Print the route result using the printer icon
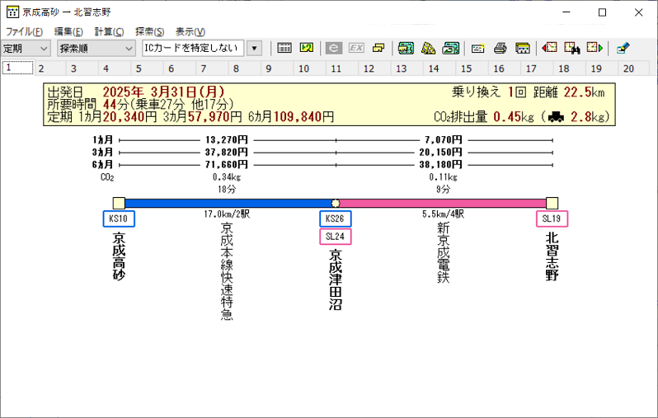This screenshot has height=418, width=658. coord(501,49)
